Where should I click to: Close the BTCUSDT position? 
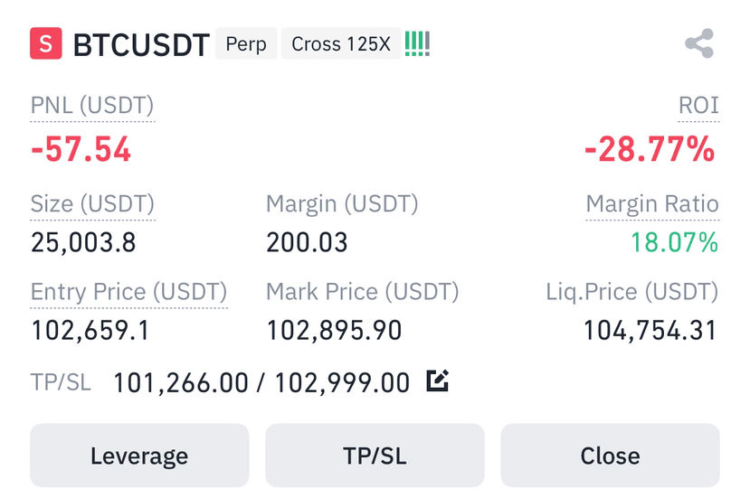coord(610,455)
